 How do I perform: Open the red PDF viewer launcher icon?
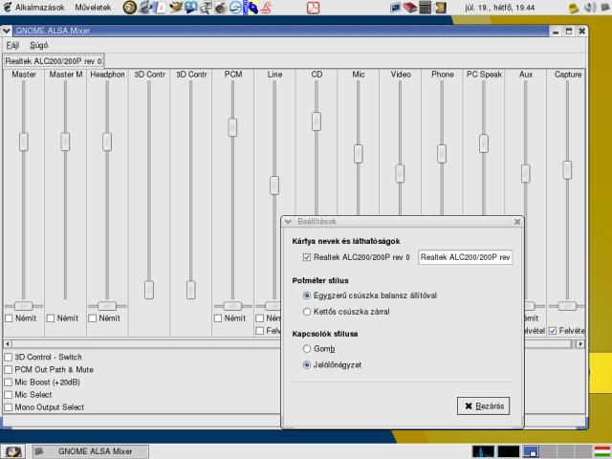click(x=314, y=8)
